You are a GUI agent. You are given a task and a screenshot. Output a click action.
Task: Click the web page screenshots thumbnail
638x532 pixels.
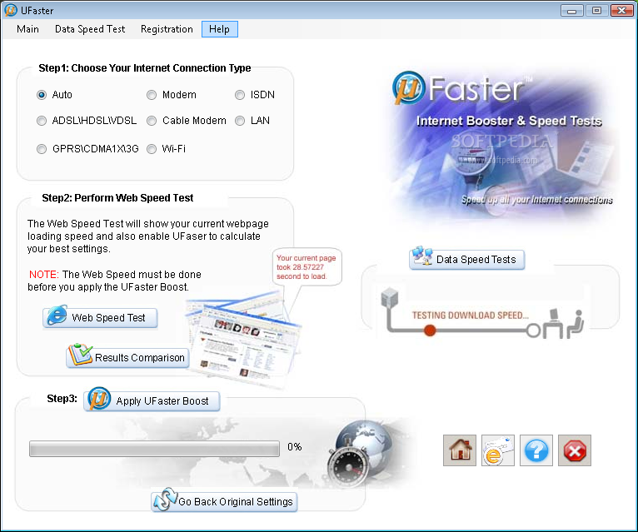[x=243, y=339]
